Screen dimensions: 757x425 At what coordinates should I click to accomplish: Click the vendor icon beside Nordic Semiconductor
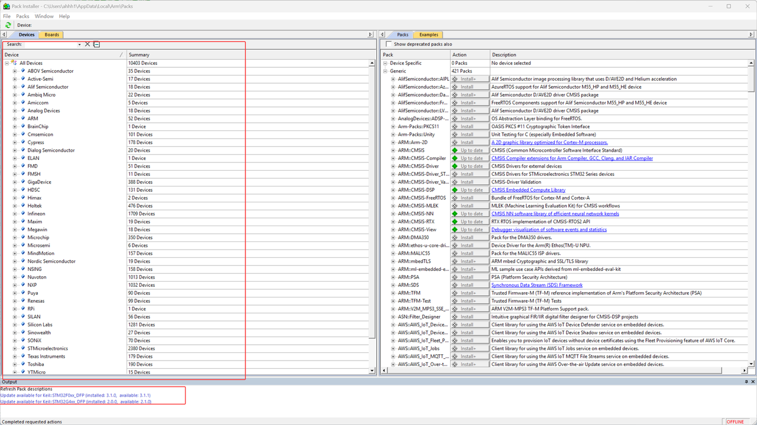22,261
